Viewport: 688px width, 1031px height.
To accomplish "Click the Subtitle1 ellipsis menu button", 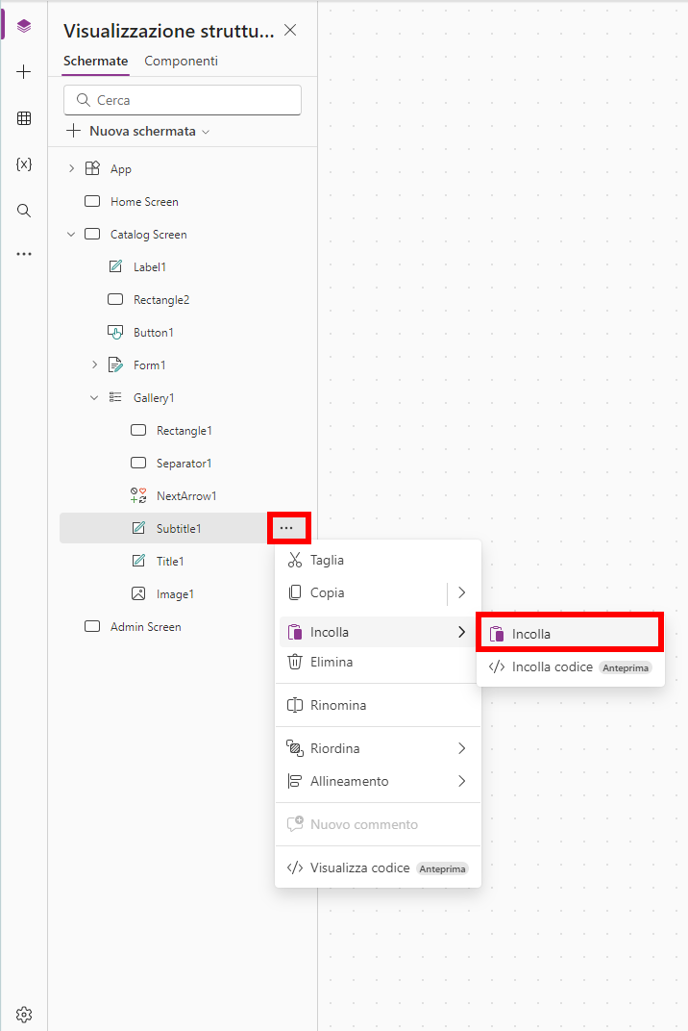I will [286, 528].
